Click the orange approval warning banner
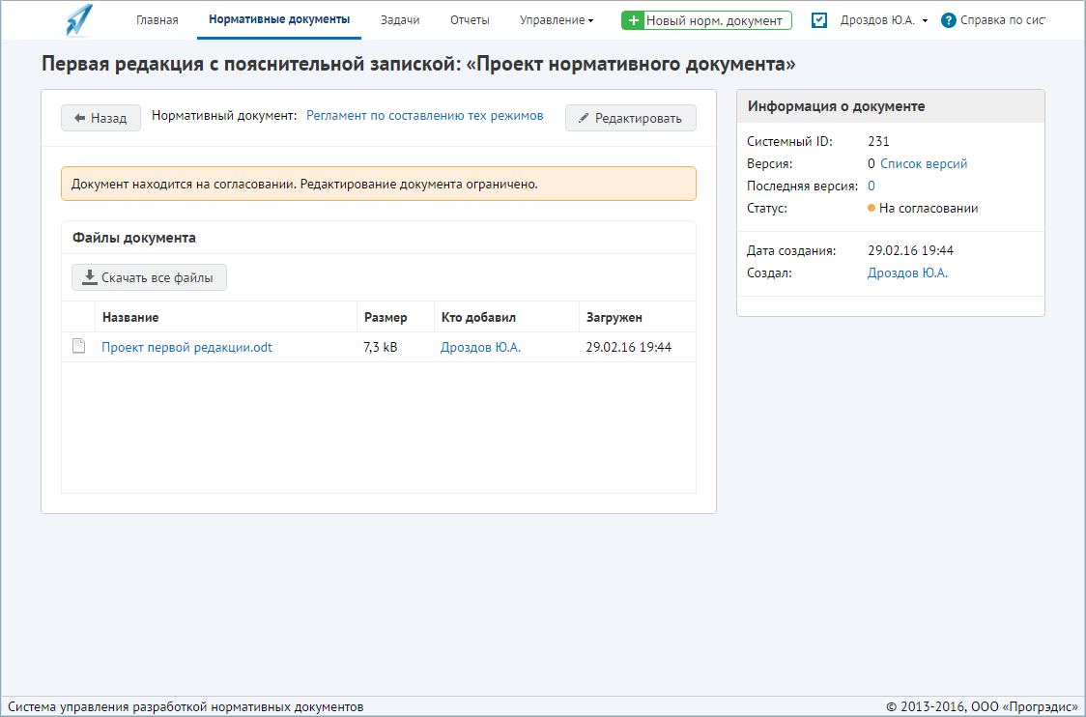 click(378, 184)
